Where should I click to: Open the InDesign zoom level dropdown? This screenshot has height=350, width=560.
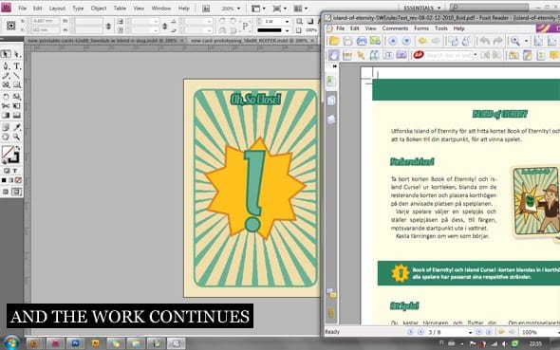238,9
